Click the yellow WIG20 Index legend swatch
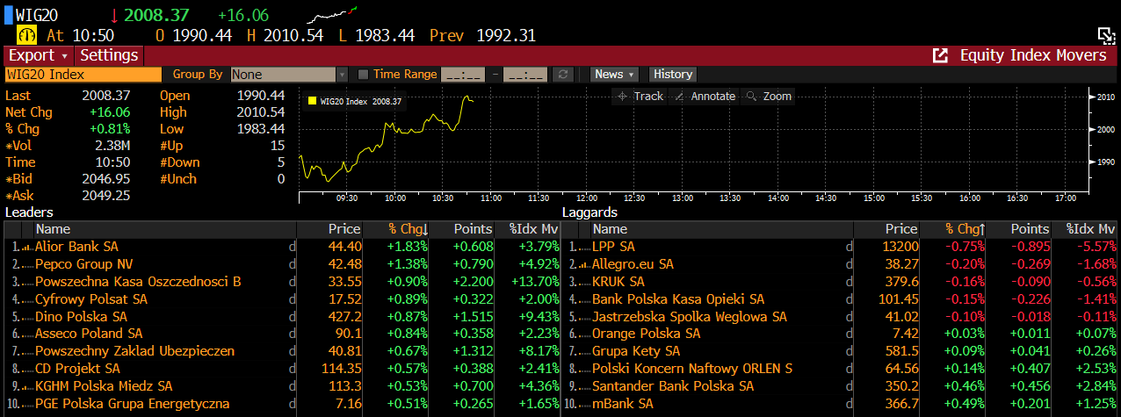The image size is (1121, 417). click(x=312, y=102)
